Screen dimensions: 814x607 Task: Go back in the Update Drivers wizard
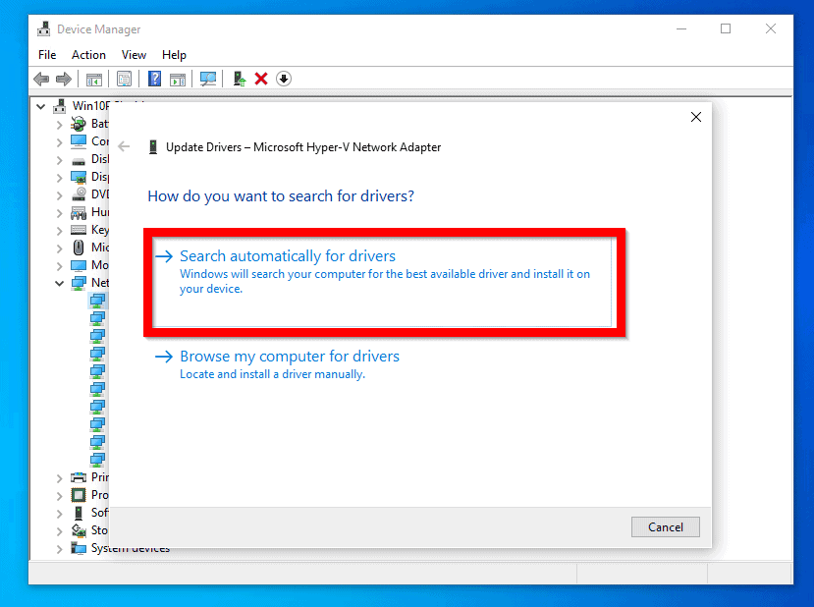(124, 147)
